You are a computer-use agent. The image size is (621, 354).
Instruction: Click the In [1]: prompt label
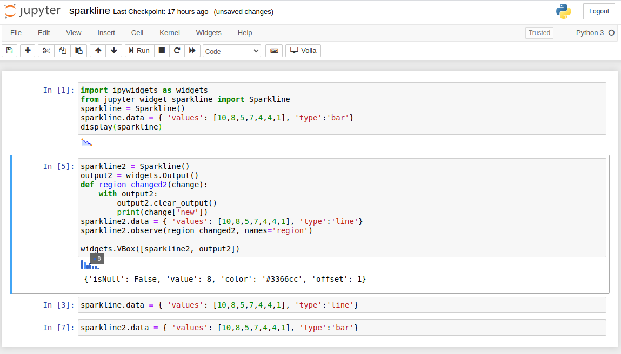[x=58, y=90]
